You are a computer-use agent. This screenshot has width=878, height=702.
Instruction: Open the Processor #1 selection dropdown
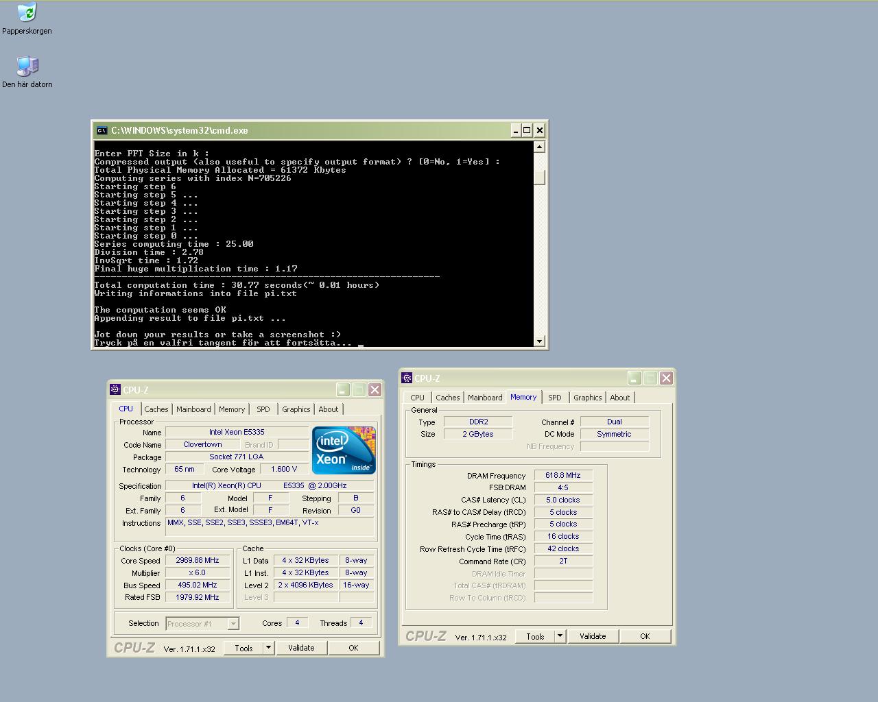coord(233,623)
